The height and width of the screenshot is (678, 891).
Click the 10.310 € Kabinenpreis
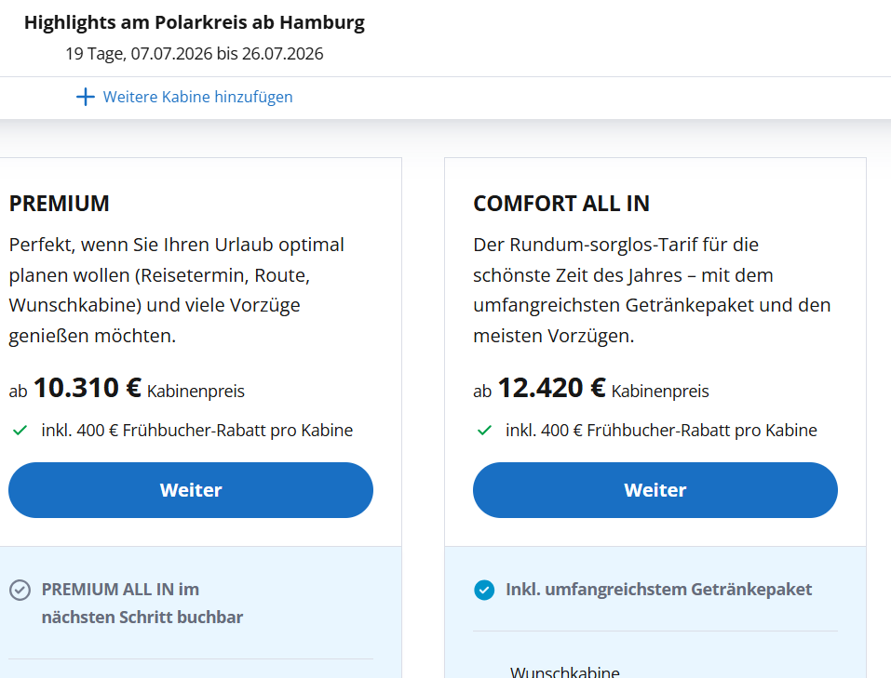coord(88,388)
